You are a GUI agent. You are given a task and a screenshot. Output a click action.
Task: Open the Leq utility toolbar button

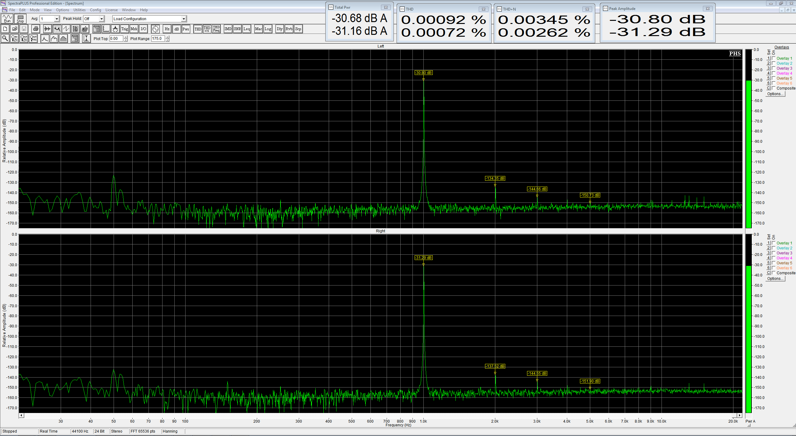[247, 29]
